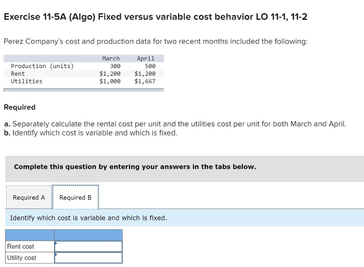Switch to the Required A tab
Image resolution: width=364 pixels, height=267 pixels.
pyautogui.click(x=28, y=197)
